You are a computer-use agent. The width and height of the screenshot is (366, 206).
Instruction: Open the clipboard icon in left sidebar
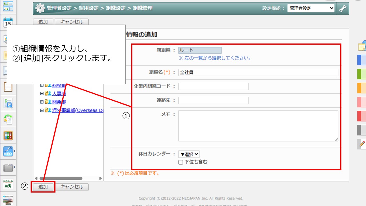(x=8, y=87)
